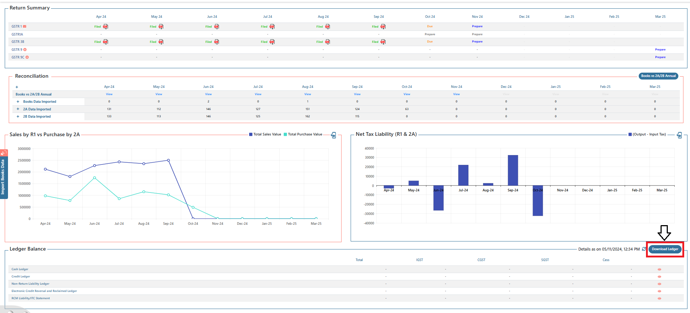Image resolution: width=690 pixels, height=313 pixels.
Task: Open GSTR 1 filed PDF for Apr 24
Action: pyautogui.click(x=105, y=27)
